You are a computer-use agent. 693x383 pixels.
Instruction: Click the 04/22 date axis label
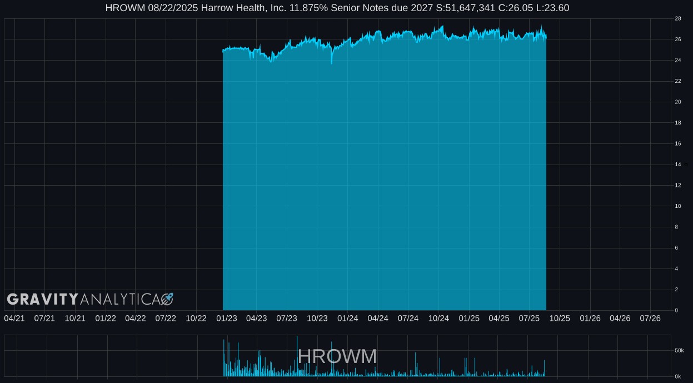[136, 318]
